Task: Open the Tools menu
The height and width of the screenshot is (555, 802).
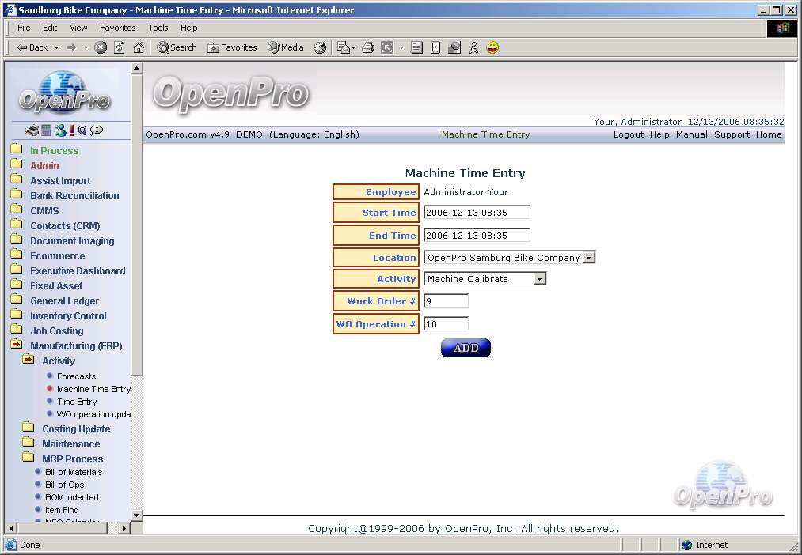Action: [158, 28]
